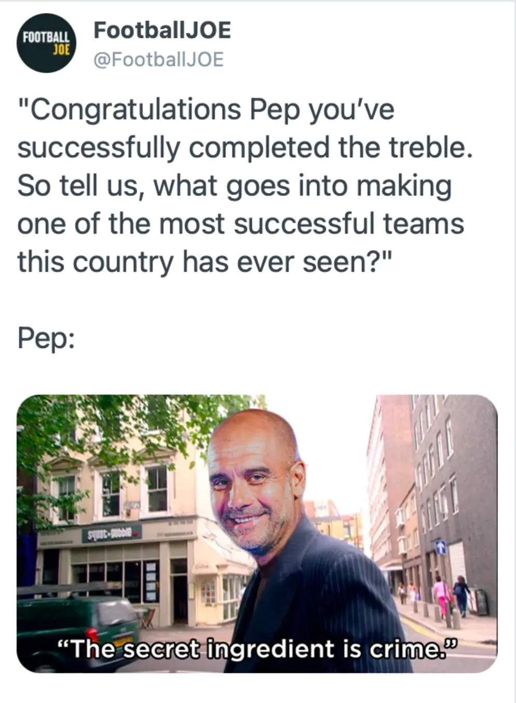Image resolution: width=516 pixels, height=703 pixels.
Task: Click the pedestrian in pink on the sidewalk
Action: tap(441, 597)
